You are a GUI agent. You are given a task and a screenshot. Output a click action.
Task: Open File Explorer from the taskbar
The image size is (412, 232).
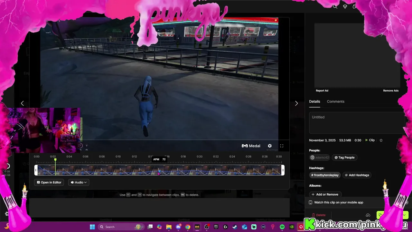coord(169,227)
